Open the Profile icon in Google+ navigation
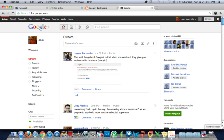 (79, 27)
